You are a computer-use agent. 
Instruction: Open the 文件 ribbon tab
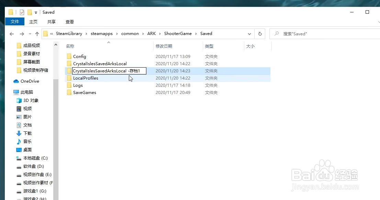click(x=15, y=22)
